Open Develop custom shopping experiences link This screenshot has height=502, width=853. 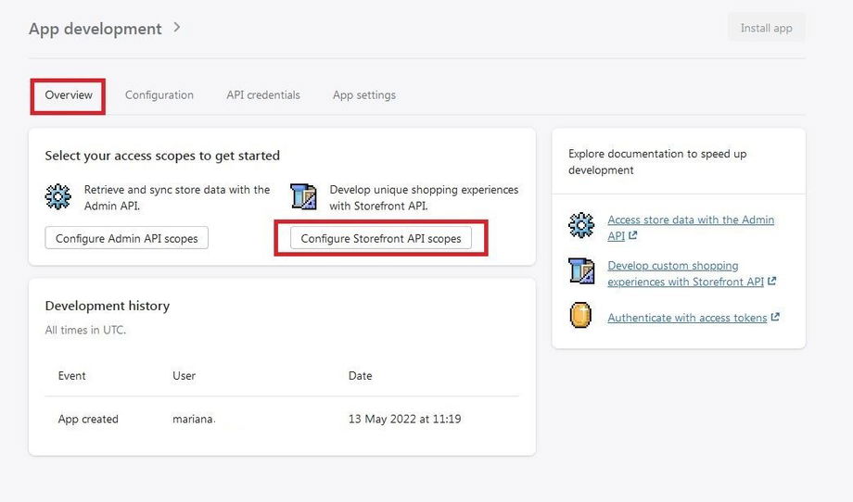coord(673,266)
